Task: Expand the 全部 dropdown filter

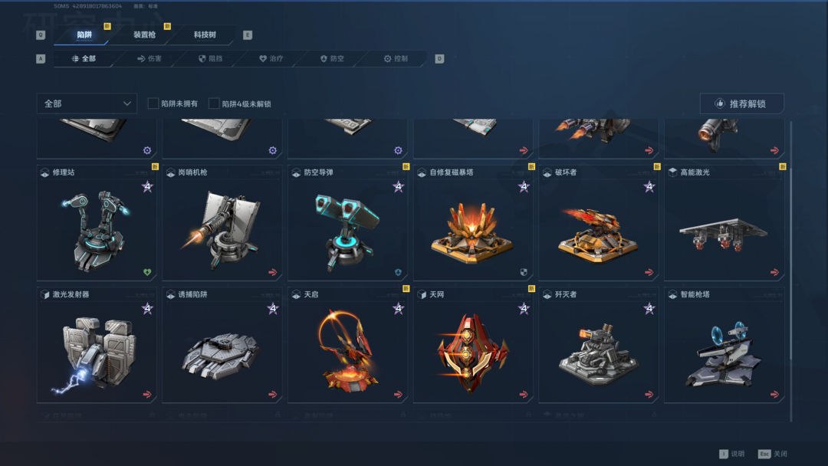Action: click(x=87, y=103)
